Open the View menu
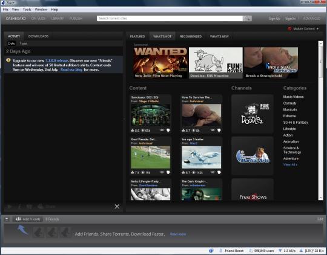 [15, 10]
